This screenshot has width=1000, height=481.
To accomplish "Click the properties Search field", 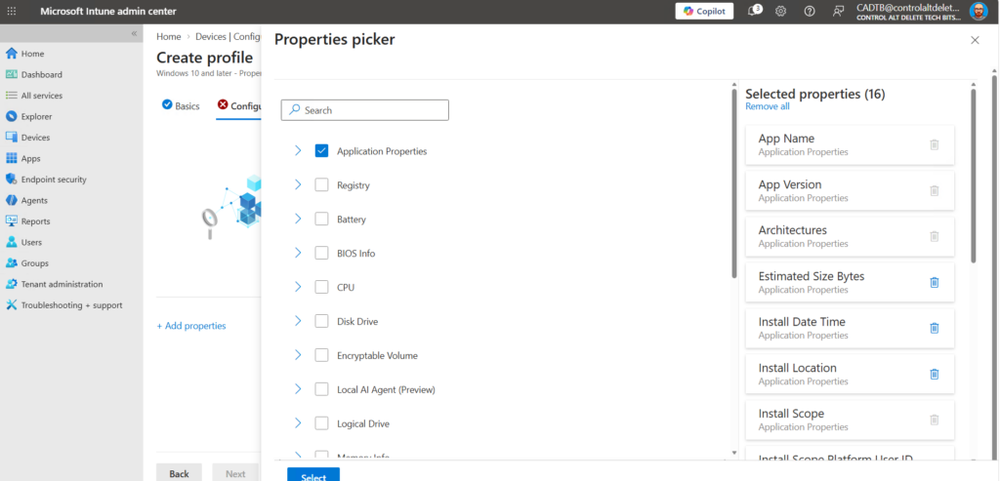I will [x=365, y=110].
